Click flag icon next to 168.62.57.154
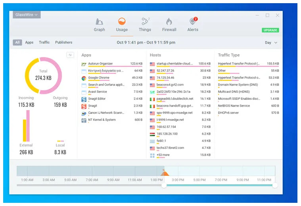Viewport: 301px width, 206px height. 152,127
